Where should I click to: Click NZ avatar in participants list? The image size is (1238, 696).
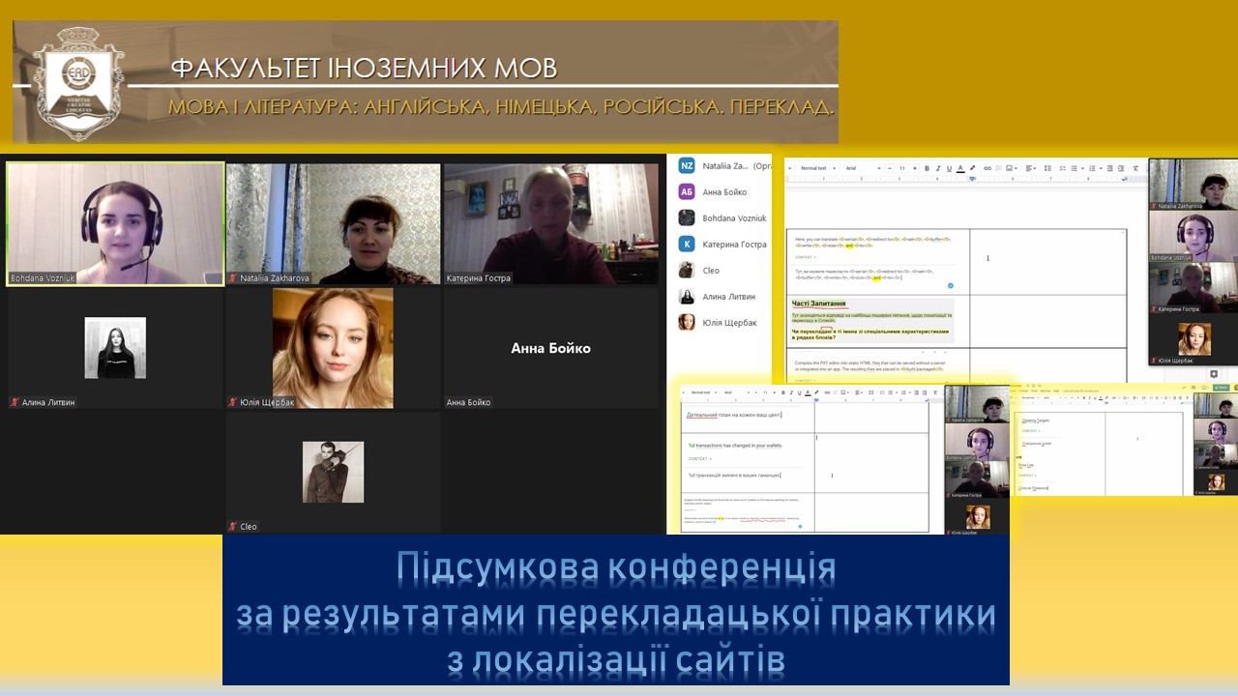tap(687, 166)
